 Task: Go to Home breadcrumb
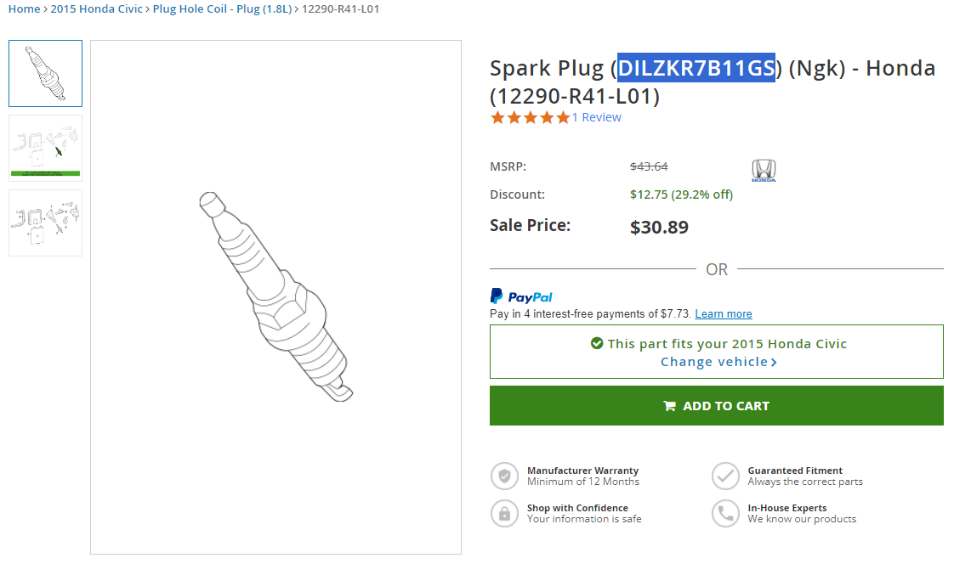(24, 9)
